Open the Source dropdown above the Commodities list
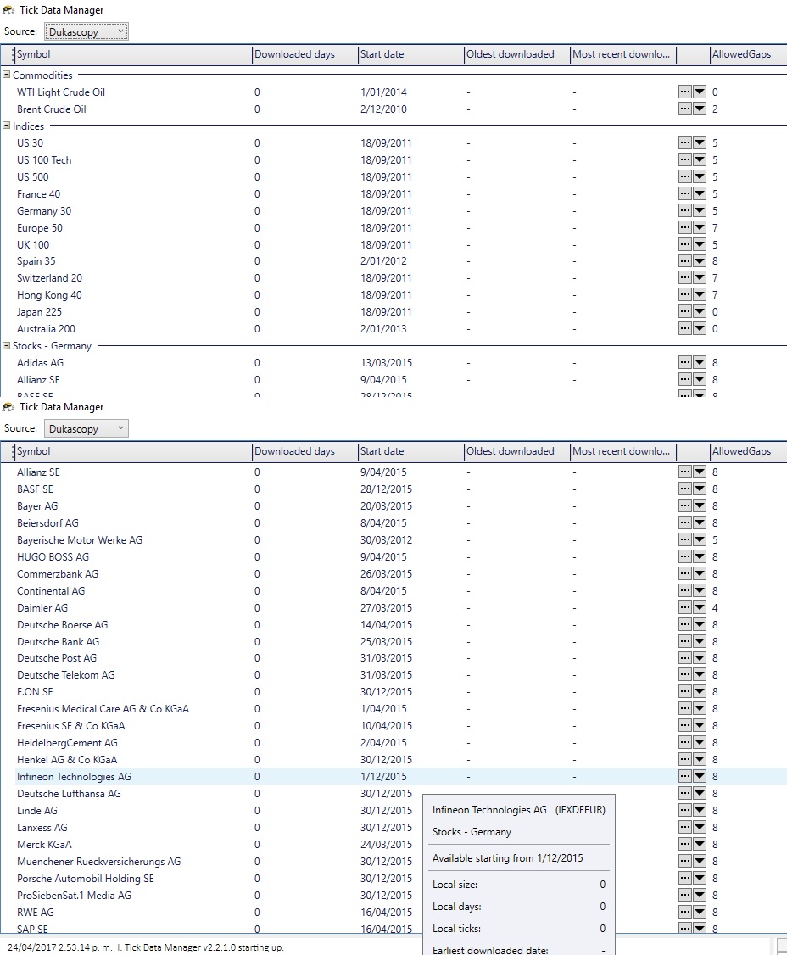 click(x=86, y=32)
